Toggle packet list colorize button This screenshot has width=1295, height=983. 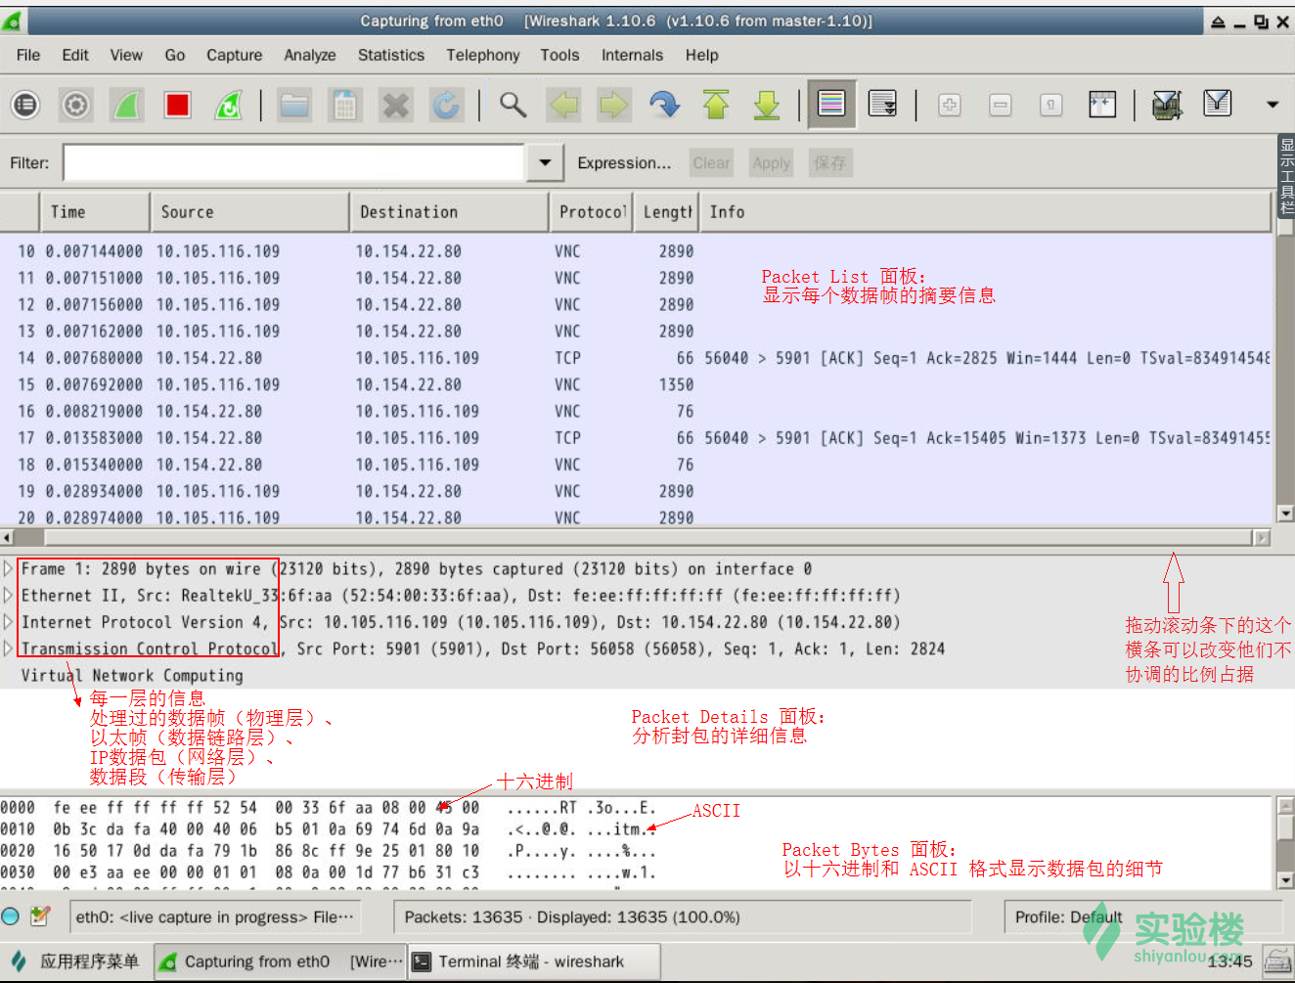831,105
